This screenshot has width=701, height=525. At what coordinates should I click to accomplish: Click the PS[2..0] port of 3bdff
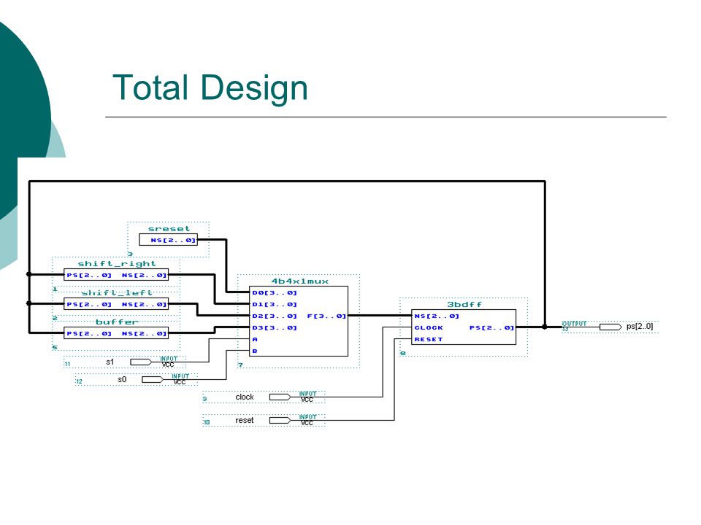(x=491, y=327)
